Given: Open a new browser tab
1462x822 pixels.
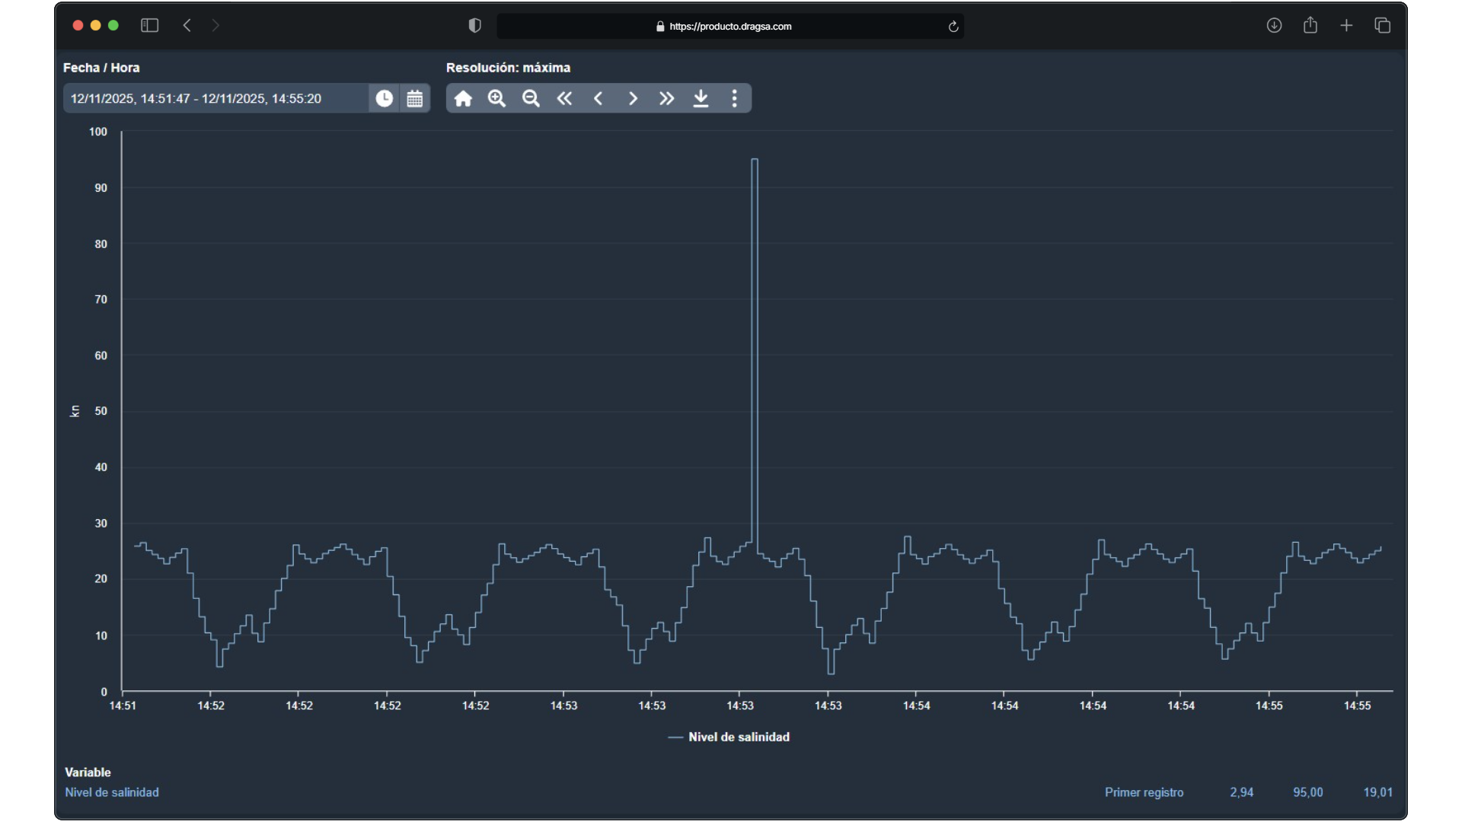Looking at the screenshot, I should click(1346, 26).
